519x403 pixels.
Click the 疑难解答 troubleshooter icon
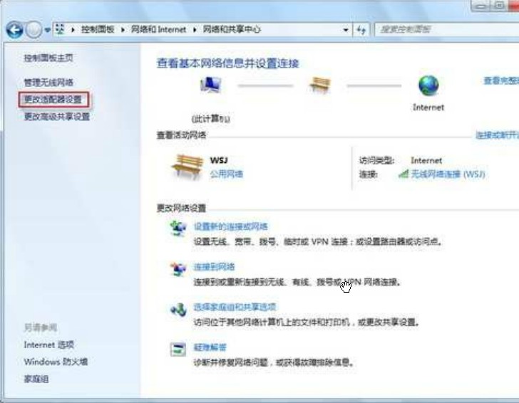pos(178,349)
